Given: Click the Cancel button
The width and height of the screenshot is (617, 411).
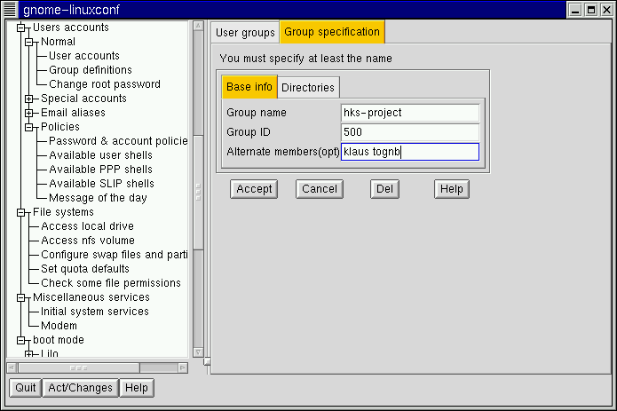Looking at the screenshot, I should pyautogui.click(x=319, y=189).
